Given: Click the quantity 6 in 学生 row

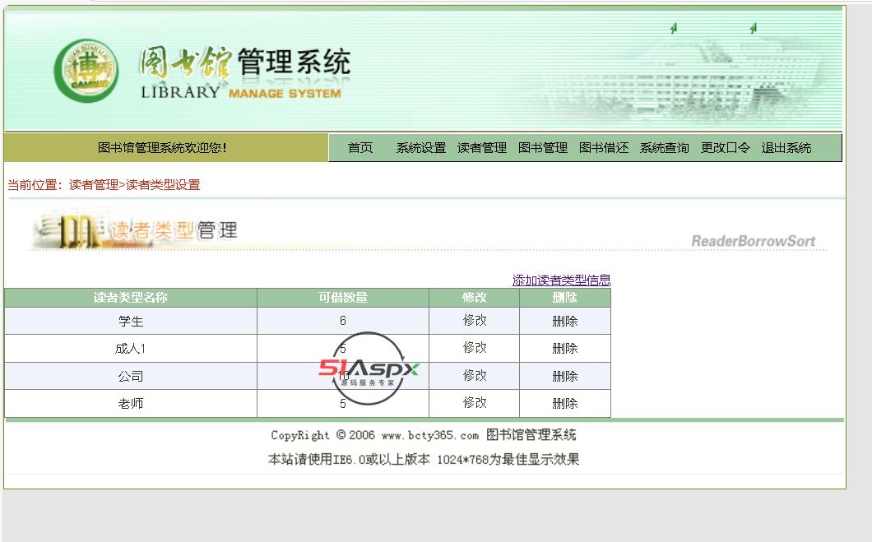Looking at the screenshot, I should (x=342, y=321).
